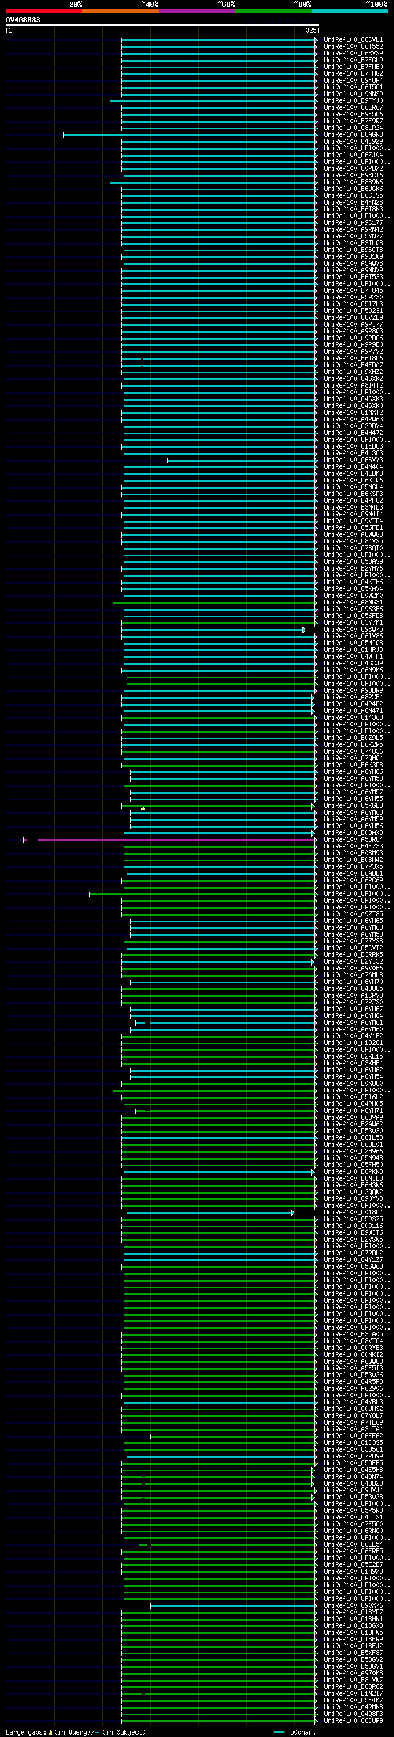This screenshot has width=394, height=1737.
Task: Select the UniRef100_B3TLQ8 label
Action: 353,243
